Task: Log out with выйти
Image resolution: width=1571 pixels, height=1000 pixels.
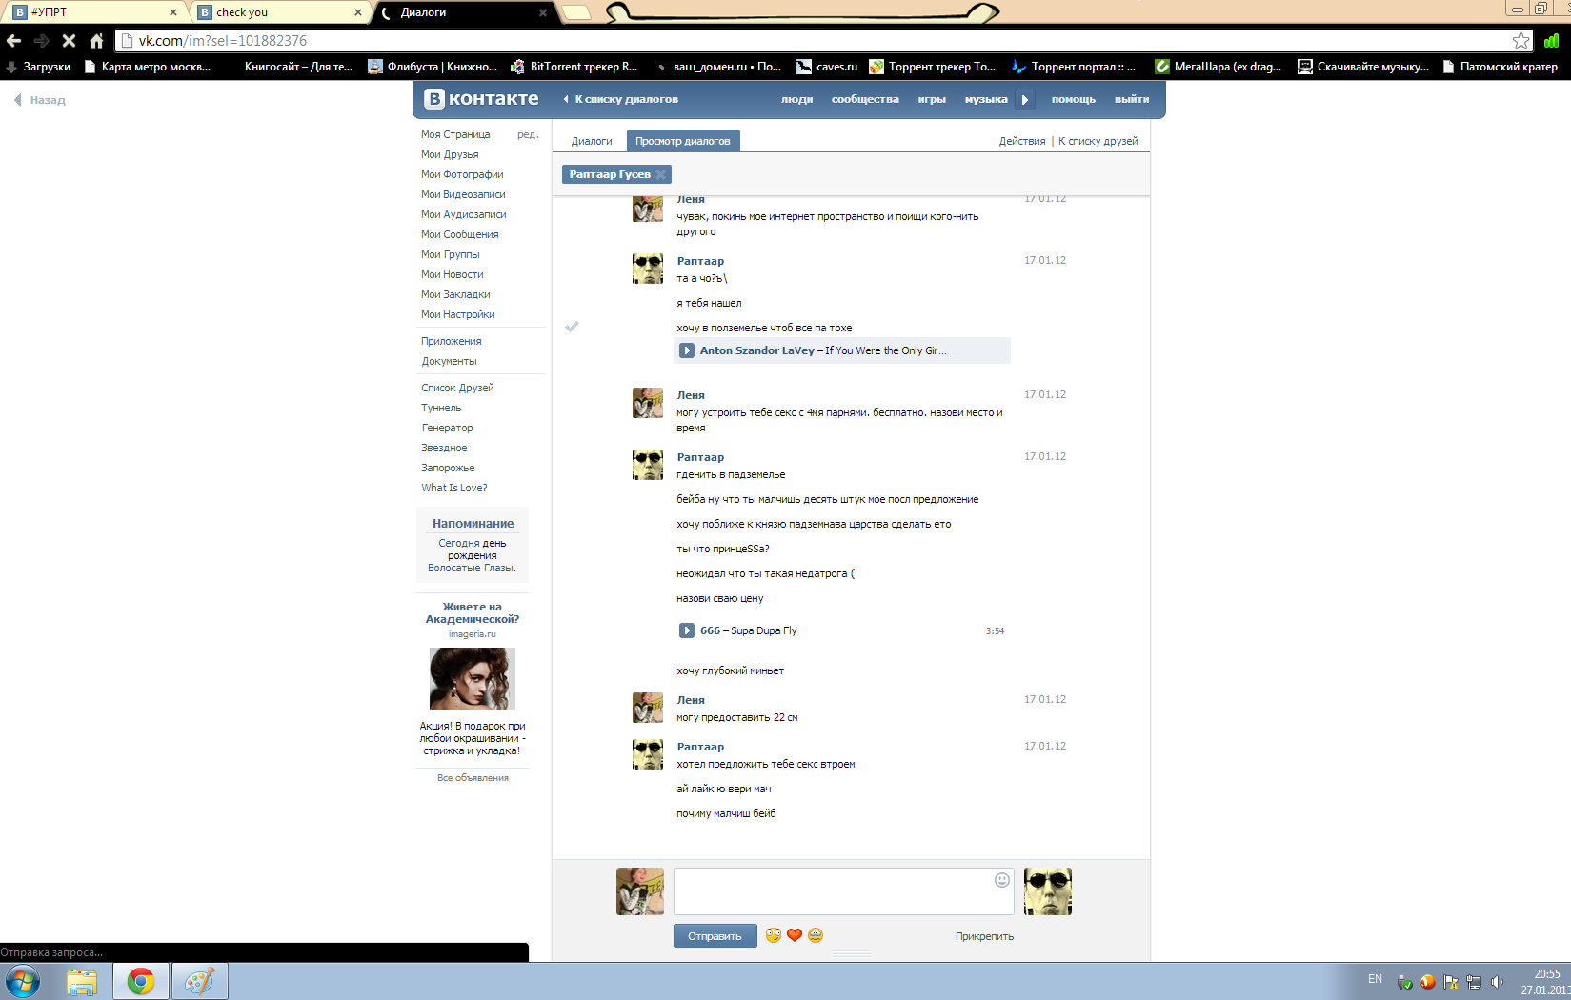Action: pyautogui.click(x=1132, y=99)
